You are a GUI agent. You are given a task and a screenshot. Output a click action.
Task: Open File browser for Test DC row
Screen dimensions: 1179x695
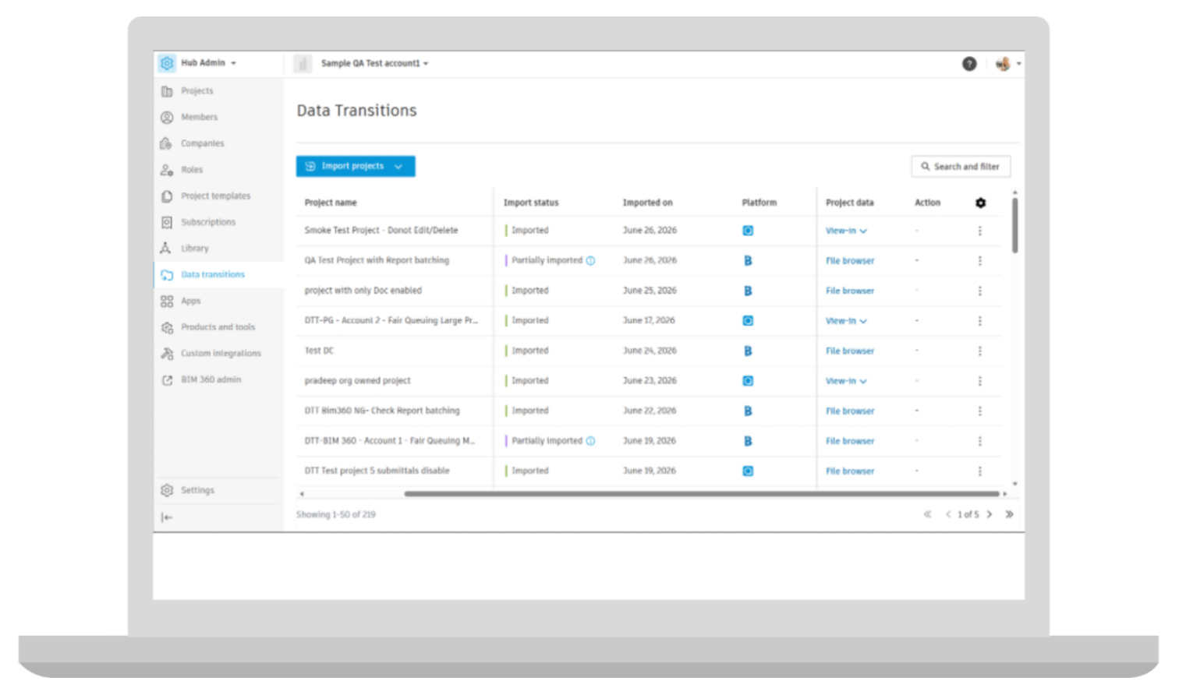(850, 351)
